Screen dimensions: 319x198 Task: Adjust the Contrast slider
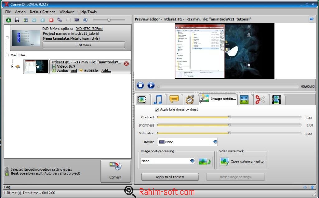tap(229, 117)
